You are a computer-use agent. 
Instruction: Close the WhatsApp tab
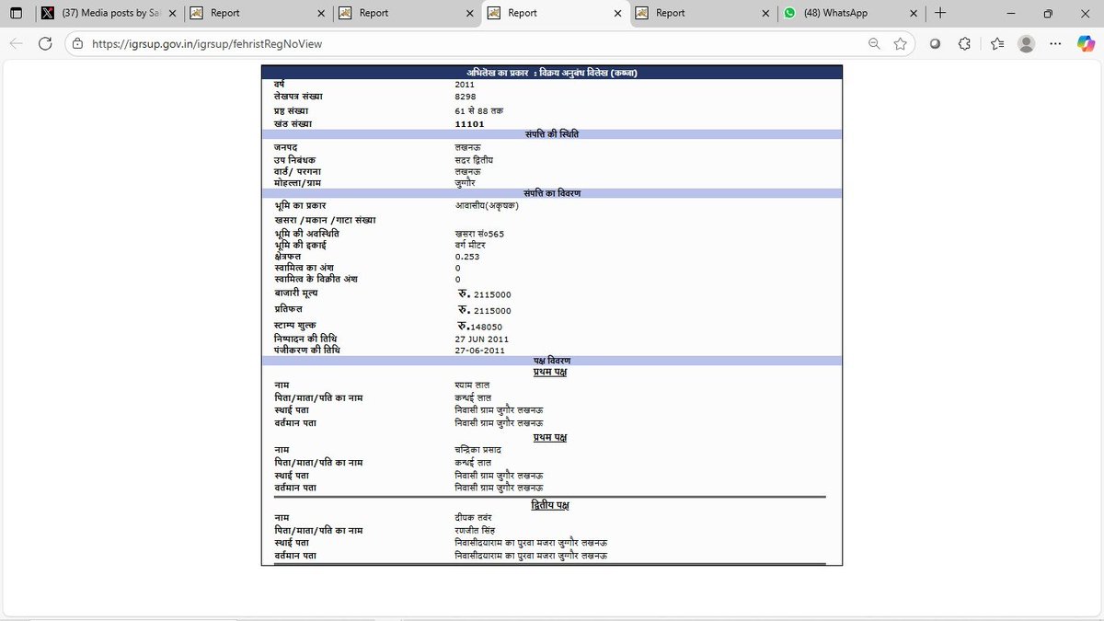point(914,13)
